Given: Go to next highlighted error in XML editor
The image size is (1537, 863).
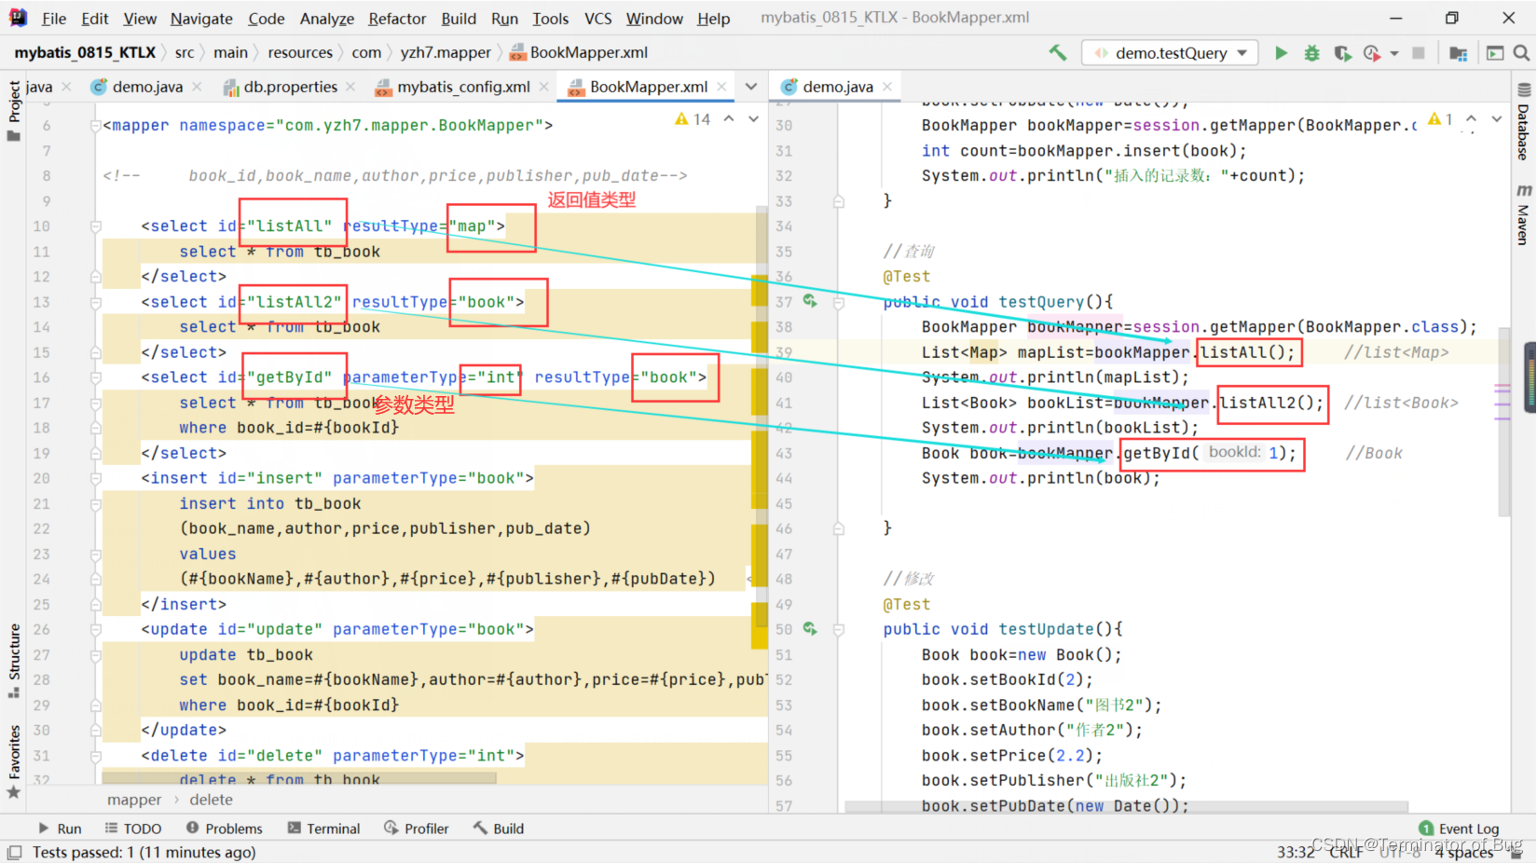Looking at the screenshot, I should tap(753, 118).
